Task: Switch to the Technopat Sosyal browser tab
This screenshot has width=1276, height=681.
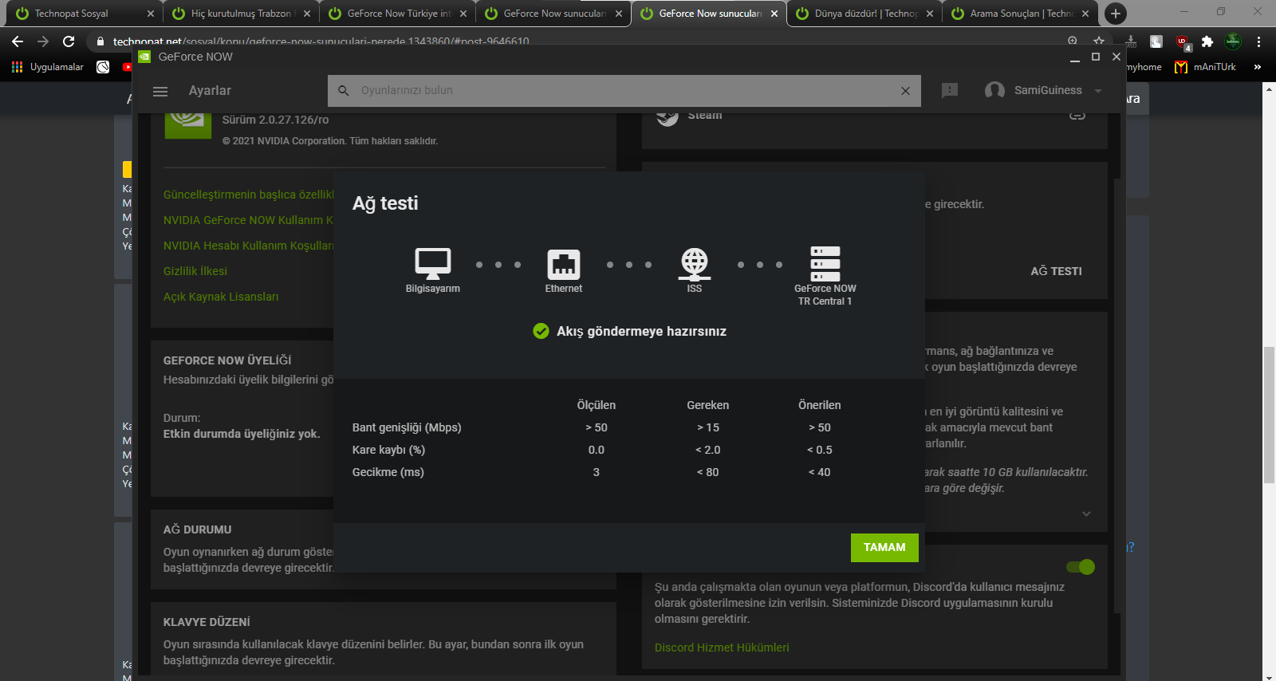Action: tap(82, 14)
